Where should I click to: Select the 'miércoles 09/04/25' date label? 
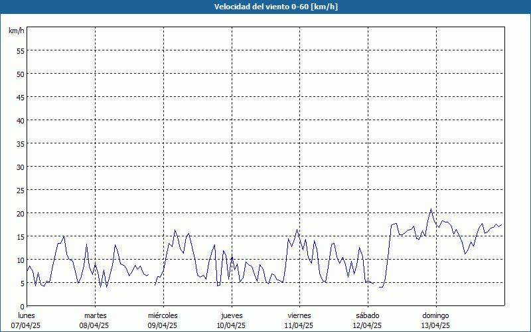pyautogui.click(x=163, y=321)
